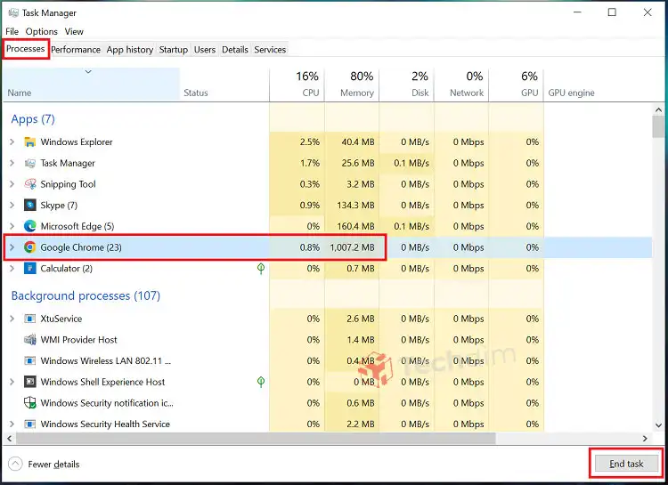668x485 pixels.
Task: Open the View menu
Action: pyautogui.click(x=74, y=31)
